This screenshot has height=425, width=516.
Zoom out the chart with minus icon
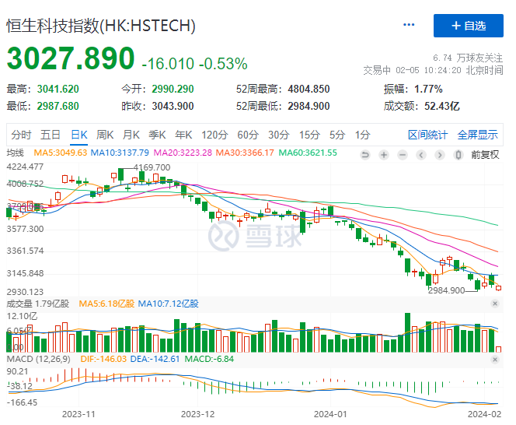(x=403, y=155)
